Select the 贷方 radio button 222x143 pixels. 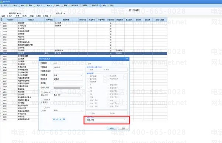[x=104, y=70]
